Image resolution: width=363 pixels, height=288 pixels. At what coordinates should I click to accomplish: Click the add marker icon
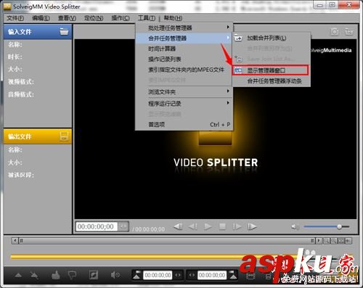(x=18, y=276)
